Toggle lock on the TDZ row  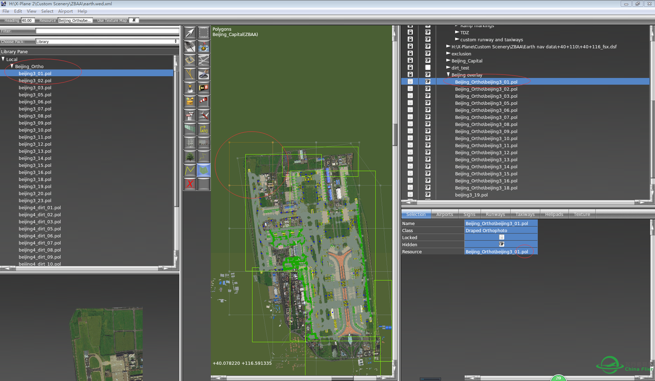(x=410, y=32)
